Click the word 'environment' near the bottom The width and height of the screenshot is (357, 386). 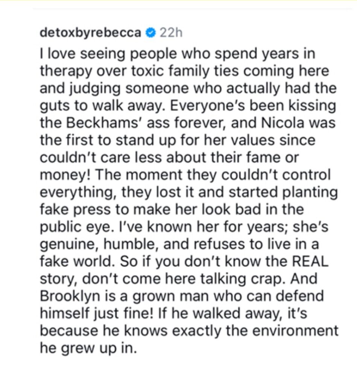pyautogui.click(x=295, y=331)
